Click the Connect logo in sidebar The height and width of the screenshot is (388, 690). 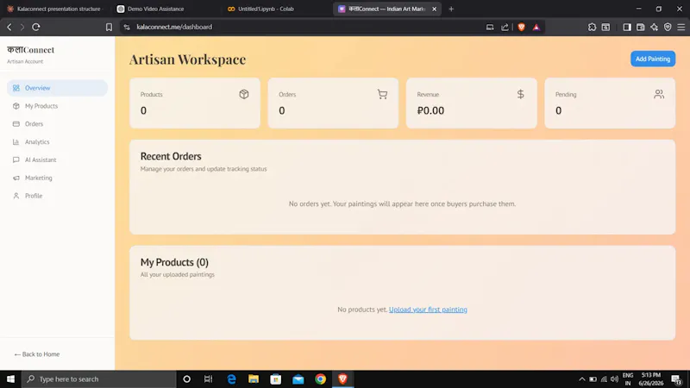pyautogui.click(x=30, y=50)
